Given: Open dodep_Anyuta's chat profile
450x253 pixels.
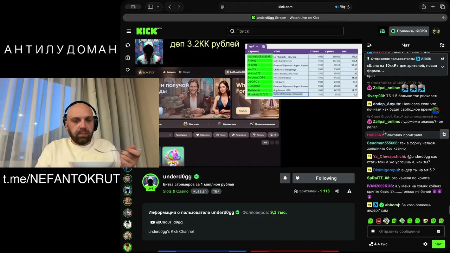Looking at the screenshot, I should point(387,104).
